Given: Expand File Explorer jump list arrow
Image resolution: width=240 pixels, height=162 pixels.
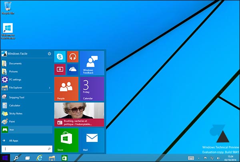Looking at the screenshot, I should [x=50, y=88].
